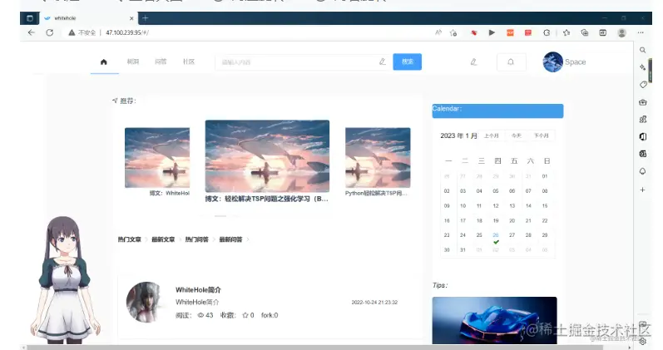Select calendar day 15
The image size is (663, 350).
[545, 206]
